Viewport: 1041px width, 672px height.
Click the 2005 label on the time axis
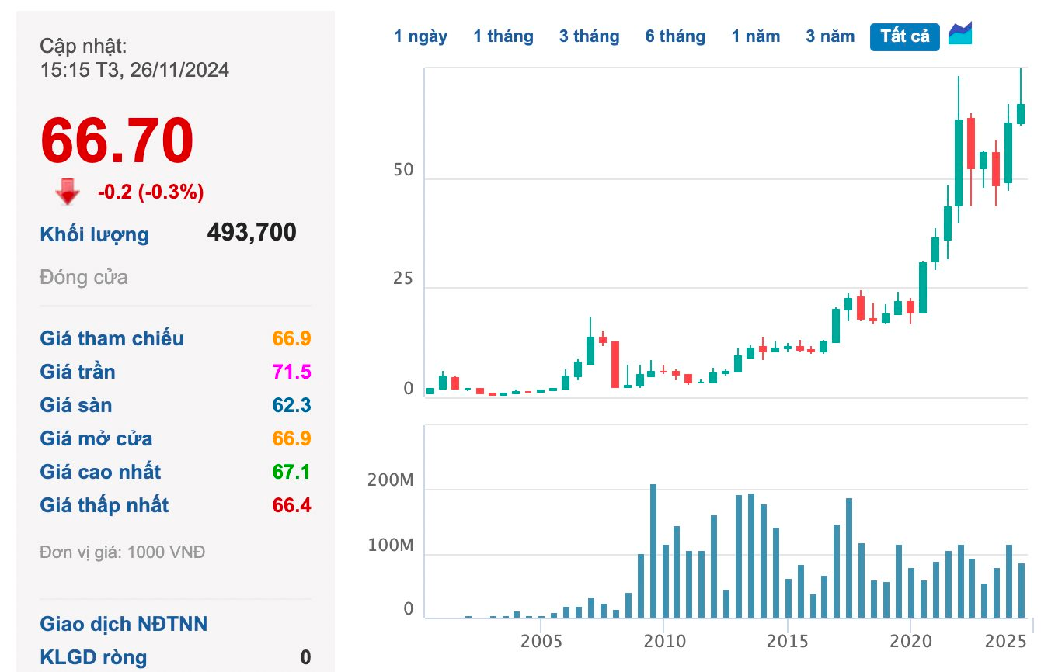click(541, 641)
